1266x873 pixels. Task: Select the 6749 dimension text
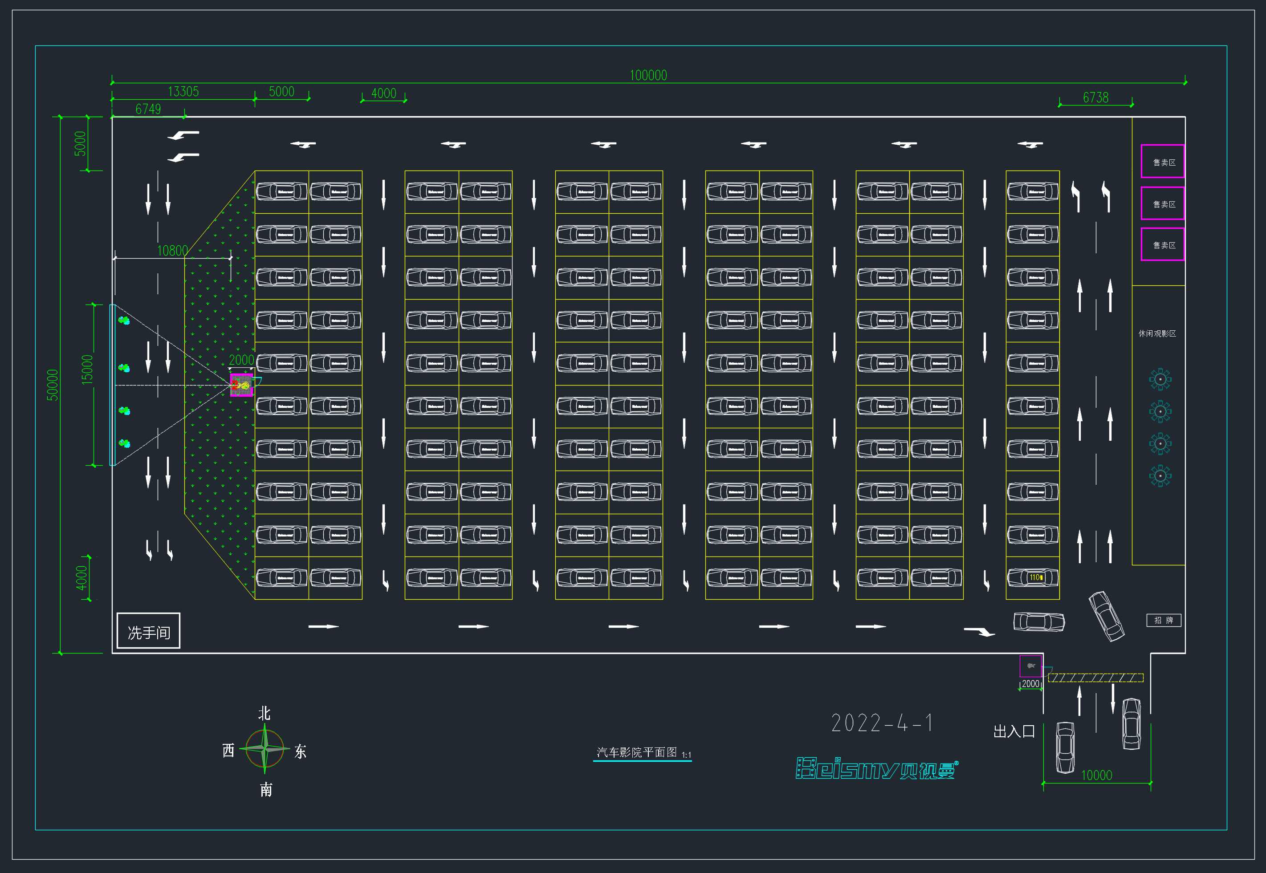(x=148, y=109)
